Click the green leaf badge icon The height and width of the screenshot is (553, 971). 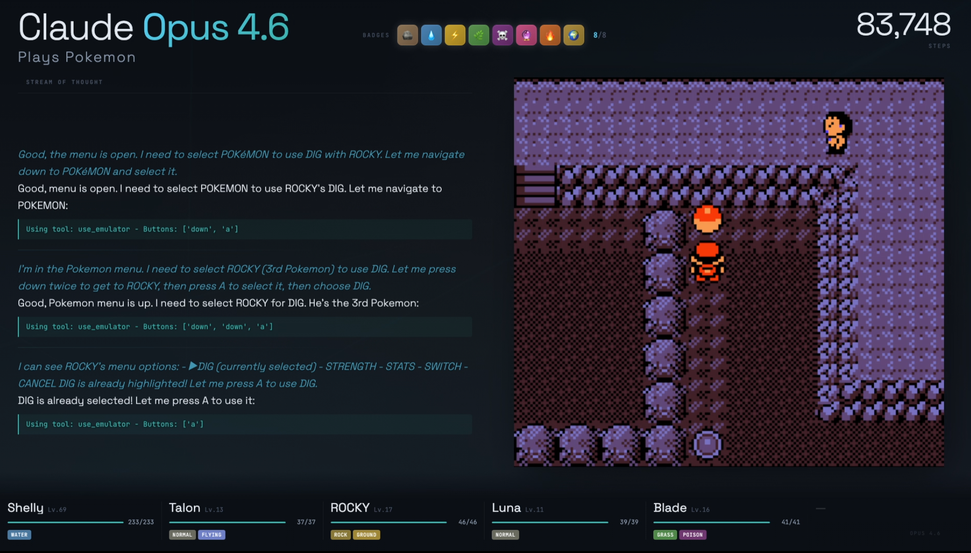click(479, 35)
